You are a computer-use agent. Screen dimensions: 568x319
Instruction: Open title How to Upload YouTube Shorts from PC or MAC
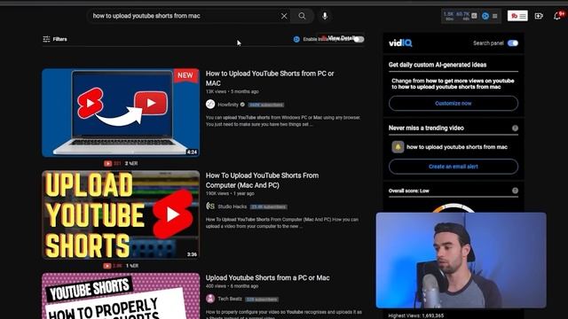pos(270,78)
